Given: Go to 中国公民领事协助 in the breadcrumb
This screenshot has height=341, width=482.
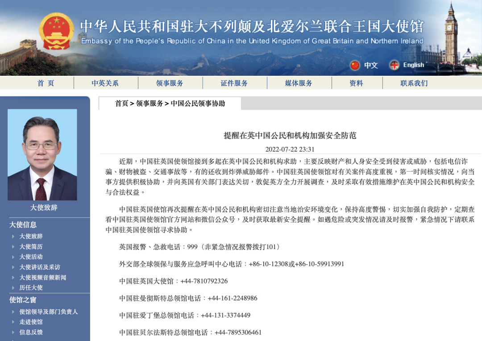Looking at the screenshot, I should [x=198, y=104].
